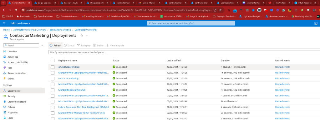Tick the select-all checkbox in table header

pyautogui.click(x=53, y=60)
